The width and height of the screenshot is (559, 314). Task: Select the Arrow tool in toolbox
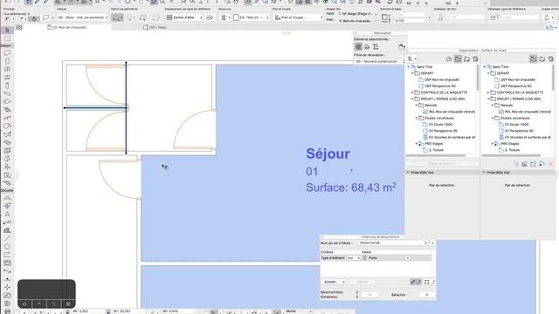point(8,31)
